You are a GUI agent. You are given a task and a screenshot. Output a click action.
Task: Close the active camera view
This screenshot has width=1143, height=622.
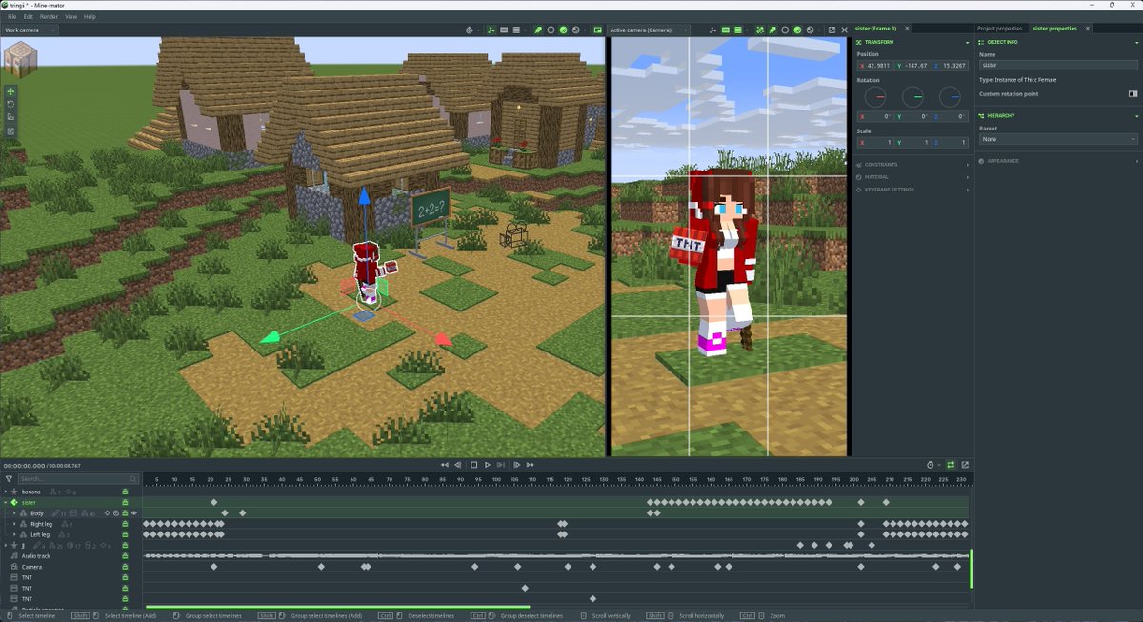point(844,30)
